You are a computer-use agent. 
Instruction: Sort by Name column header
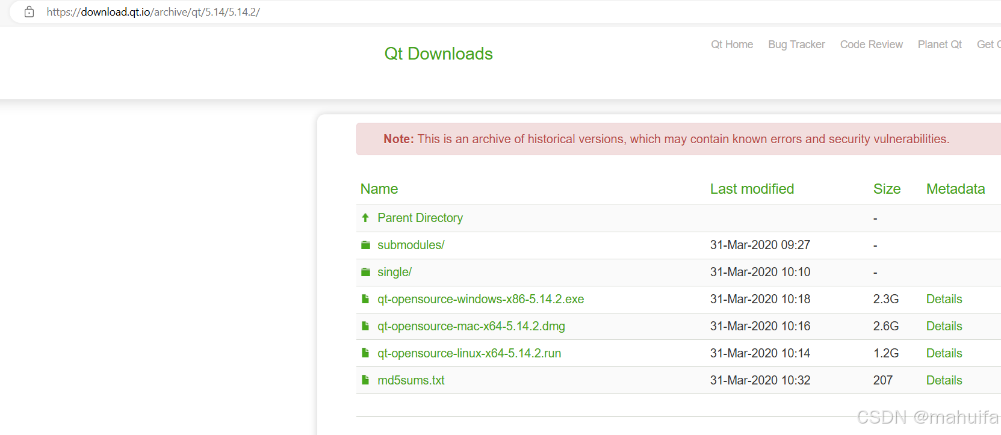tap(379, 189)
